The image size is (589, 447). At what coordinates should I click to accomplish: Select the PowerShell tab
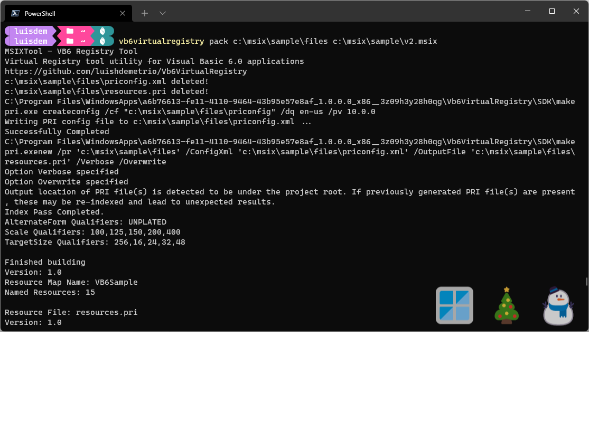[68, 13]
